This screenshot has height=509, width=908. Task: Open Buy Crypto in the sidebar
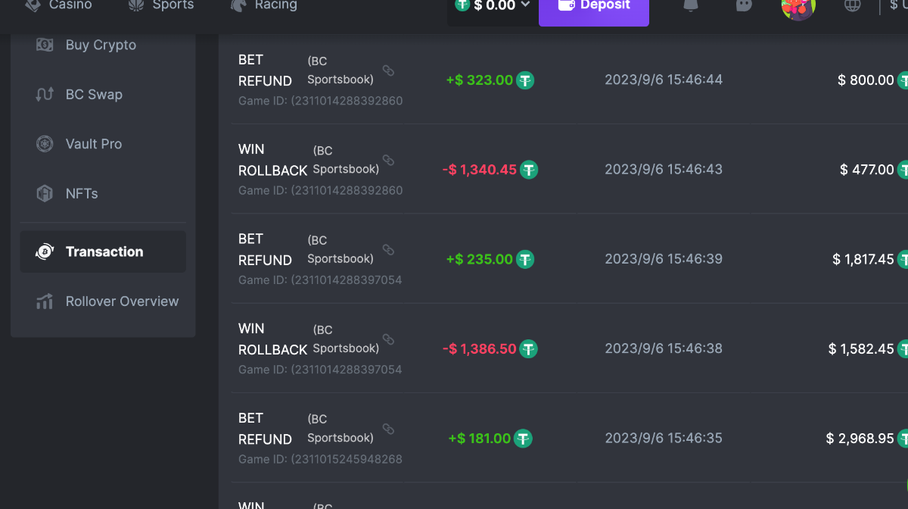[x=101, y=45]
